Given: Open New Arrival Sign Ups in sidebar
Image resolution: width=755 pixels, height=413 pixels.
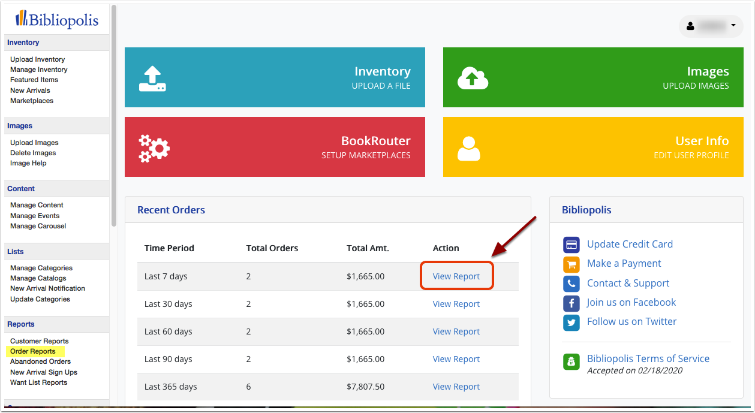Looking at the screenshot, I should click(44, 372).
